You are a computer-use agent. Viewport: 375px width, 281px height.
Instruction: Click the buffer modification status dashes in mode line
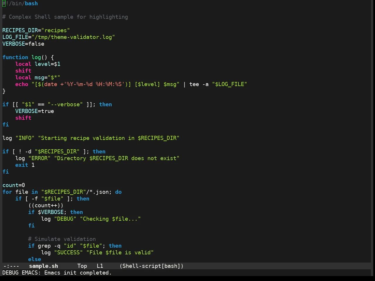tap(11, 266)
